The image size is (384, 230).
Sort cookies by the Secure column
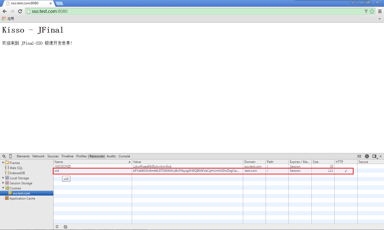(x=371, y=162)
